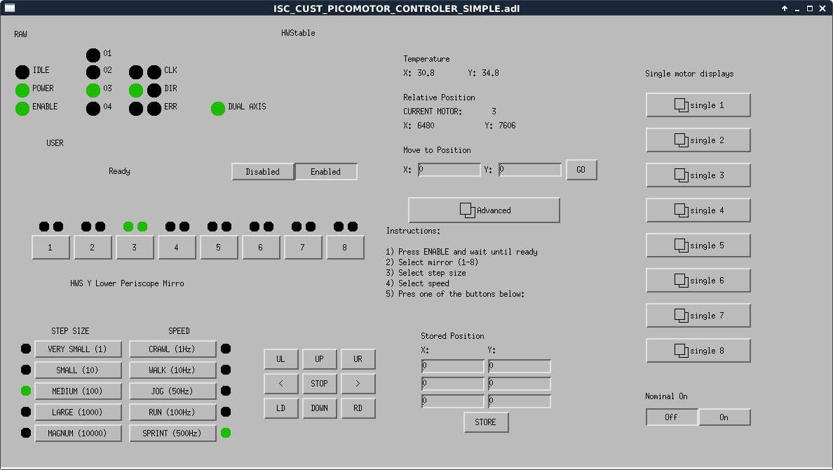833x470 pixels.
Task: Set speed to SPRINT (500Hz)
Action: click(172, 434)
